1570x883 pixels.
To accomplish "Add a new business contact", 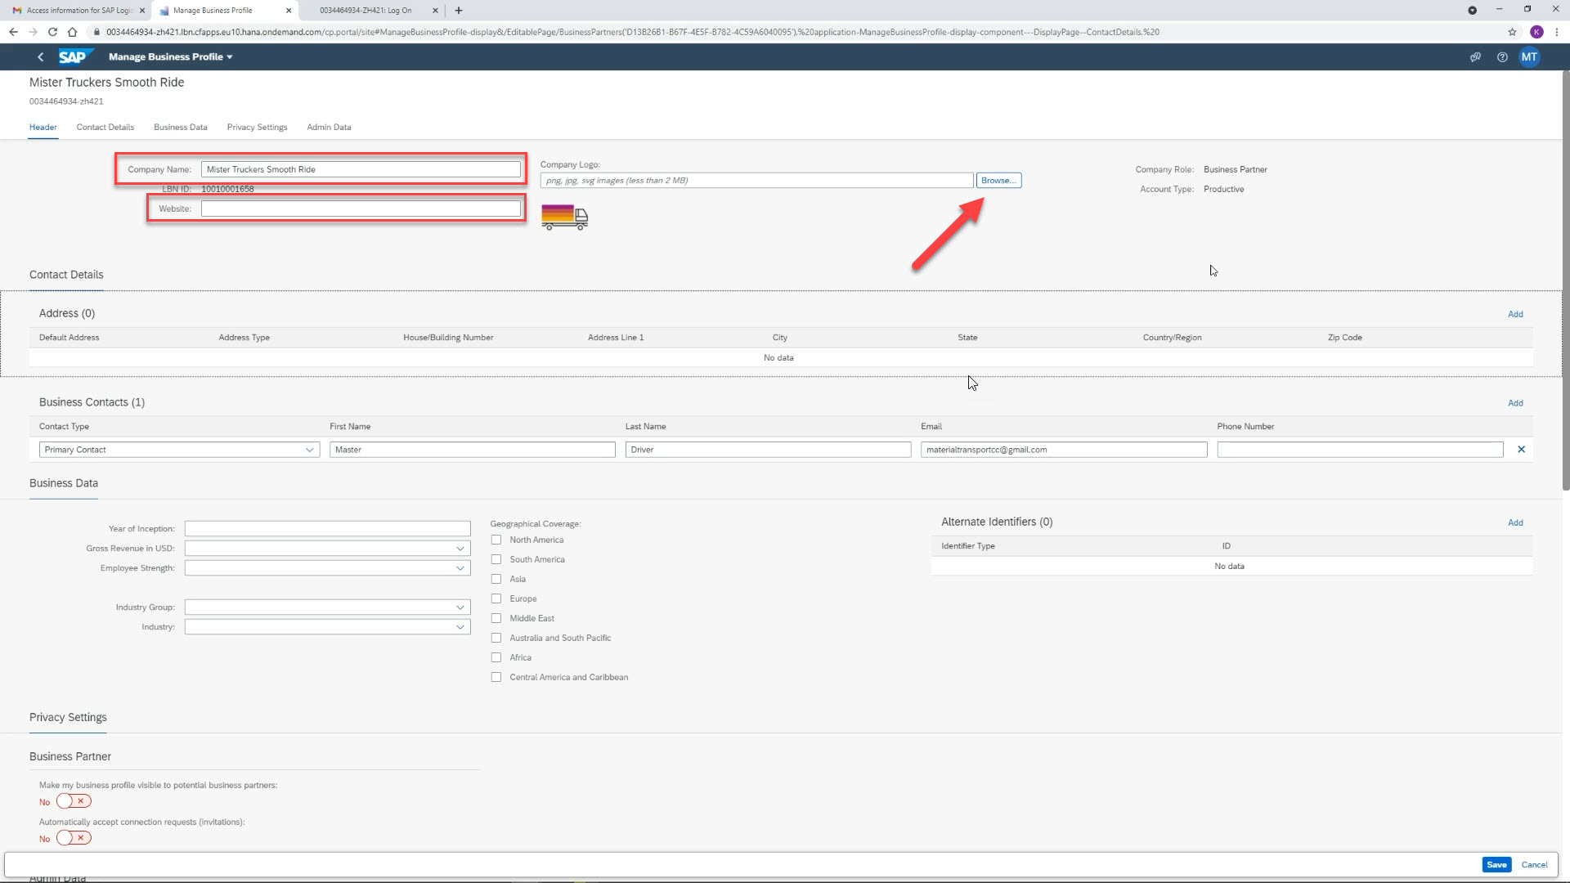I will (1515, 404).
